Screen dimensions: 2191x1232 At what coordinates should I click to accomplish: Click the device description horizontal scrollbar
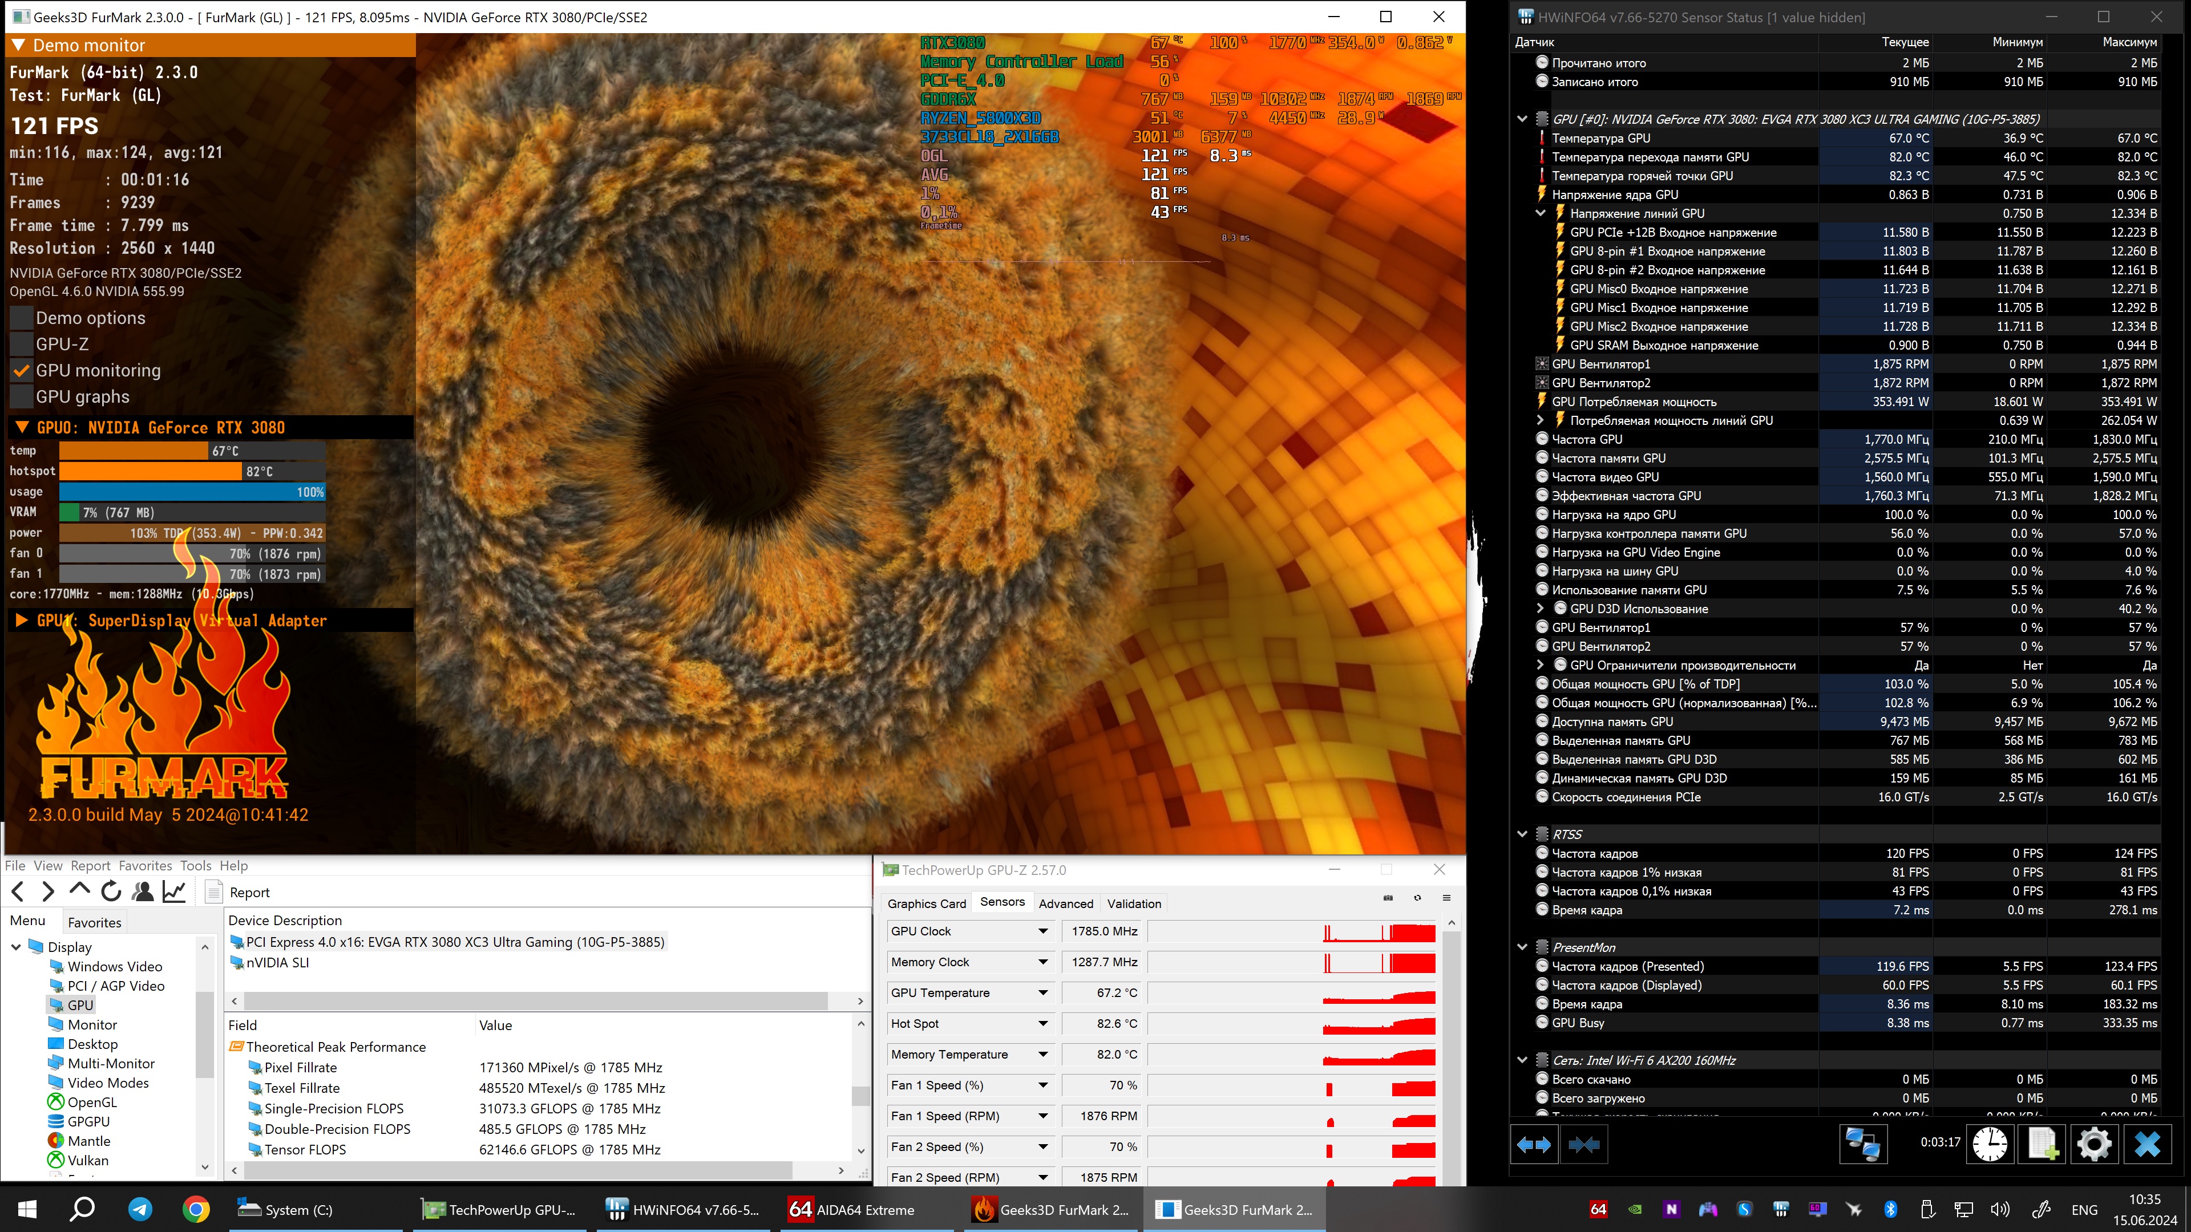(536, 1001)
